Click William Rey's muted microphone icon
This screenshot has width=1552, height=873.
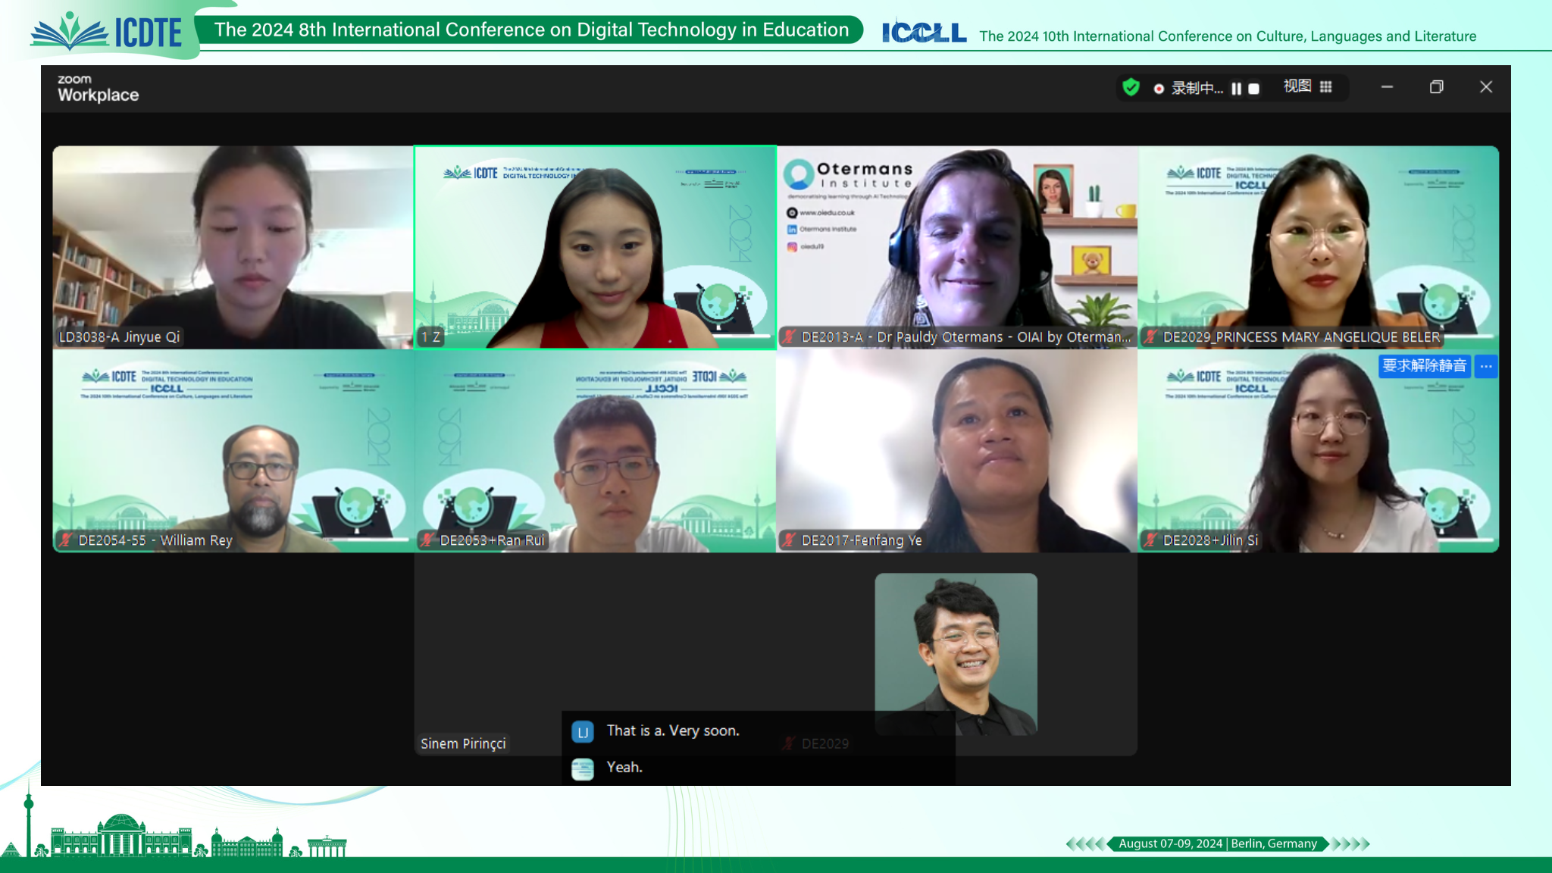[x=67, y=540]
